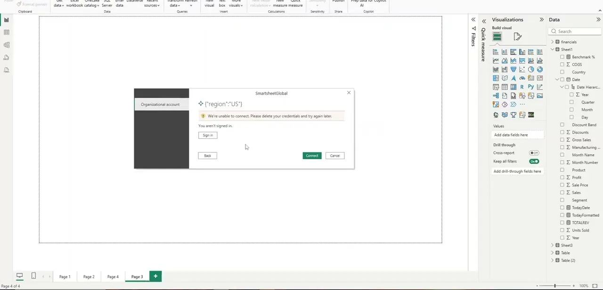Check the Units Sold field
603x290 pixels.
coord(562,230)
